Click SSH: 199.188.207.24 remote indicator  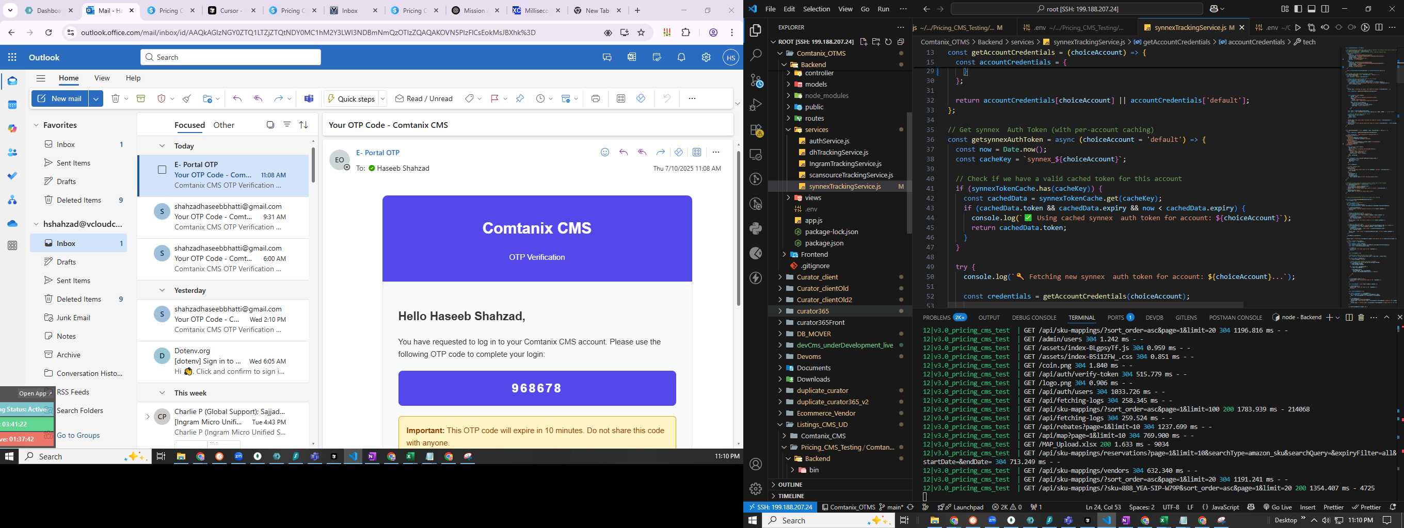(780, 507)
